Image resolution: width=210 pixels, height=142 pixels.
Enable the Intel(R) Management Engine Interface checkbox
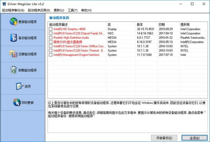pyautogui.click(x=51, y=55)
